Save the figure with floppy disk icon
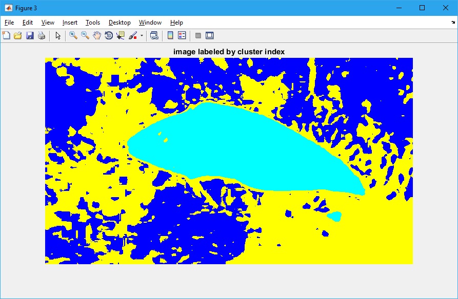This screenshot has width=458, height=299. point(30,35)
